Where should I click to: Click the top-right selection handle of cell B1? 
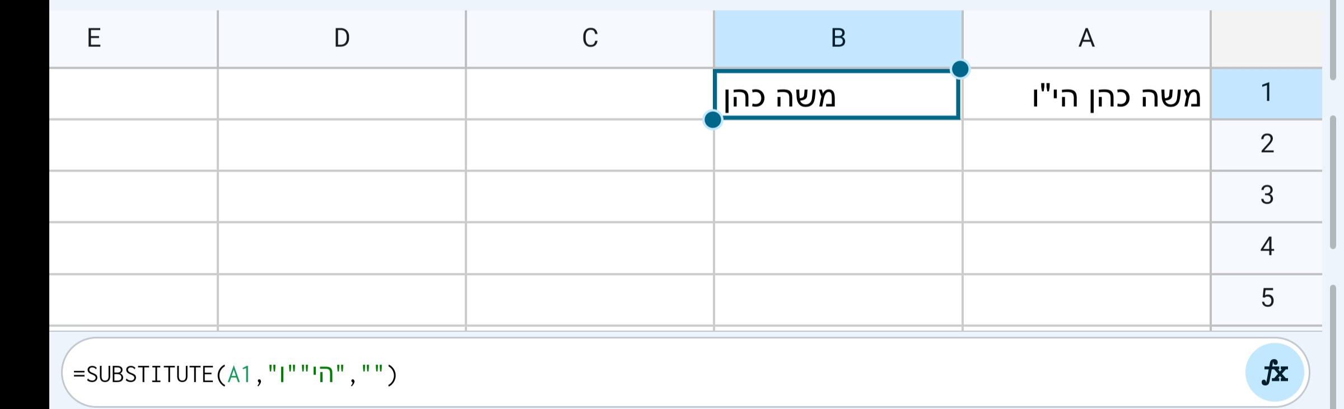click(959, 68)
